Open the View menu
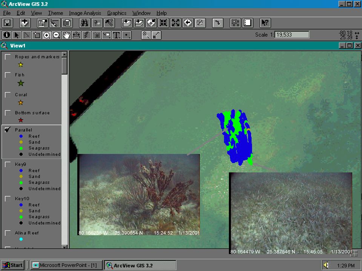 pos(37,13)
